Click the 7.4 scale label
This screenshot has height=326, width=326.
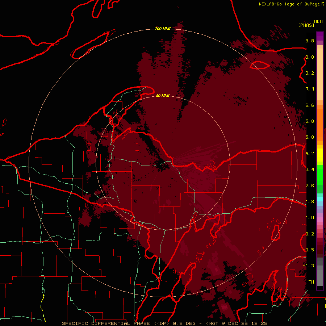click(310, 89)
